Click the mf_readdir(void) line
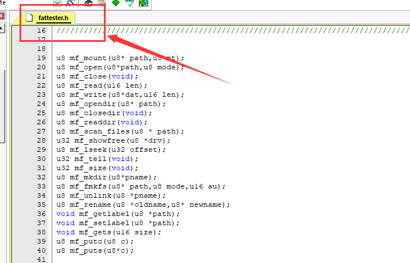This screenshot has height=263, width=410. 102,122
